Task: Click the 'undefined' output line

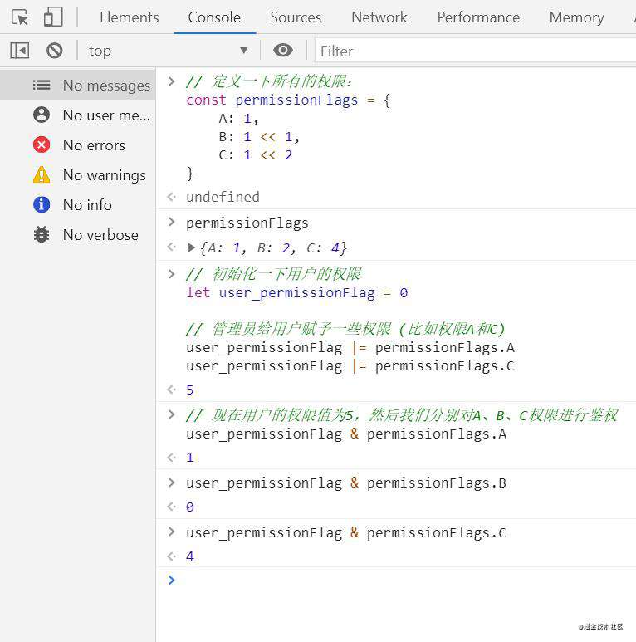Action: click(223, 197)
